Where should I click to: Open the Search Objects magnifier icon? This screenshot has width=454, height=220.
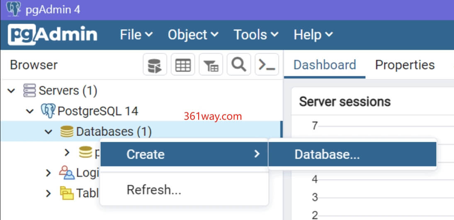tap(239, 65)
